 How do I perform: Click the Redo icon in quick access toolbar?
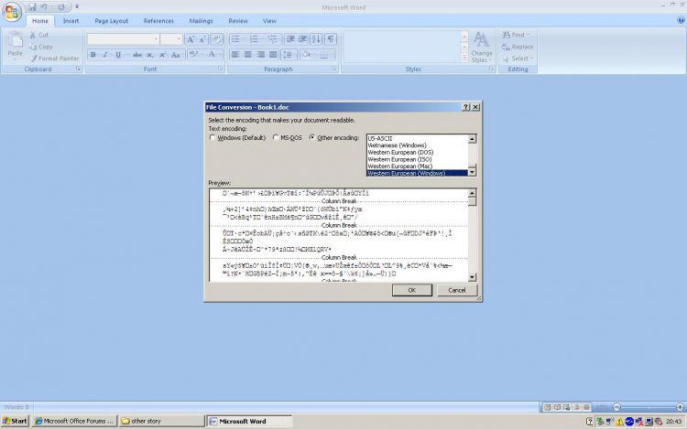tap(61, 7)
